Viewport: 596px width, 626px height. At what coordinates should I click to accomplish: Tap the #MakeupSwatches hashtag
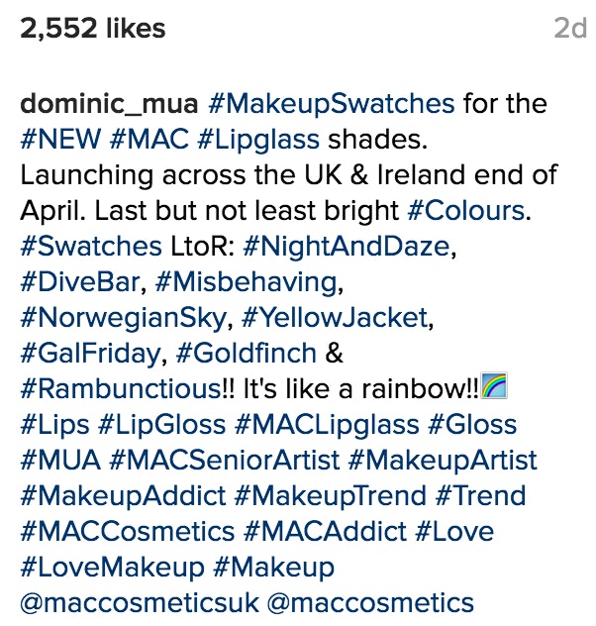pyautogui.click(x=331, y=105)
